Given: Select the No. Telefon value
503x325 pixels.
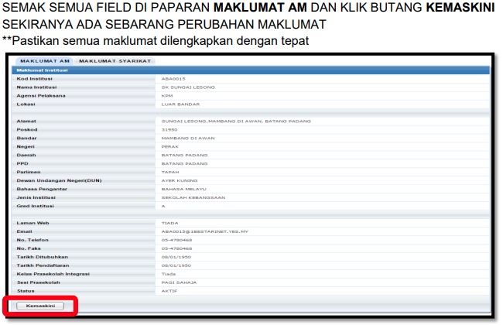Looking at the screenshot, I should 175,239.
